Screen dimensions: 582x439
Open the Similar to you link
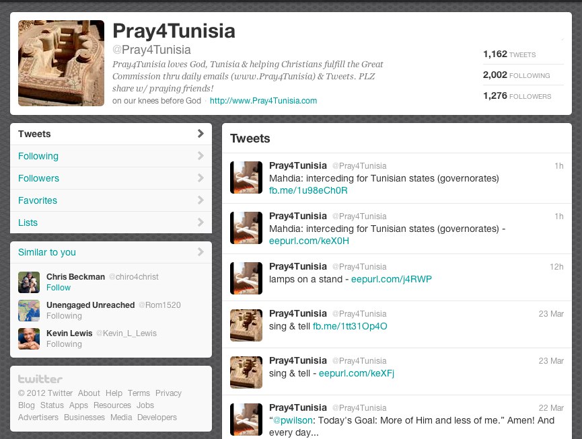(x=47, y=252)
